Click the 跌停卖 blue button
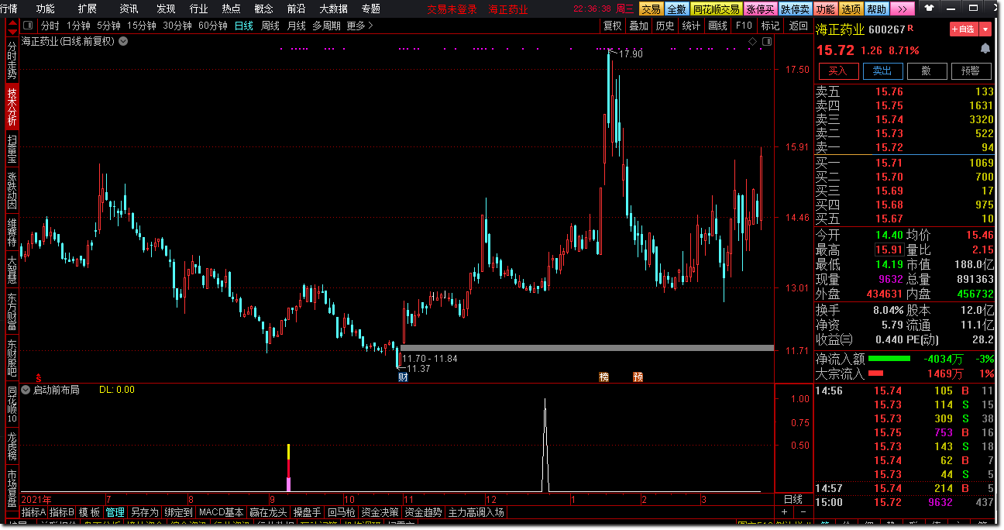 (x=795, y=9)
